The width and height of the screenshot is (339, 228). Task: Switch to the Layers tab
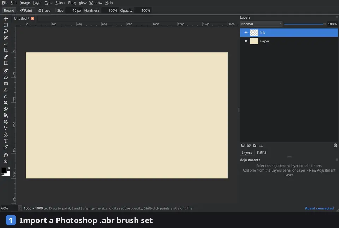click(x=247, y=152)
